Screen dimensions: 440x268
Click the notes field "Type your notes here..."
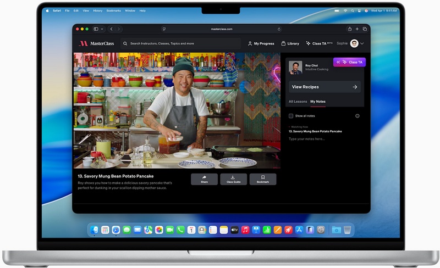(x=307, y=139)
